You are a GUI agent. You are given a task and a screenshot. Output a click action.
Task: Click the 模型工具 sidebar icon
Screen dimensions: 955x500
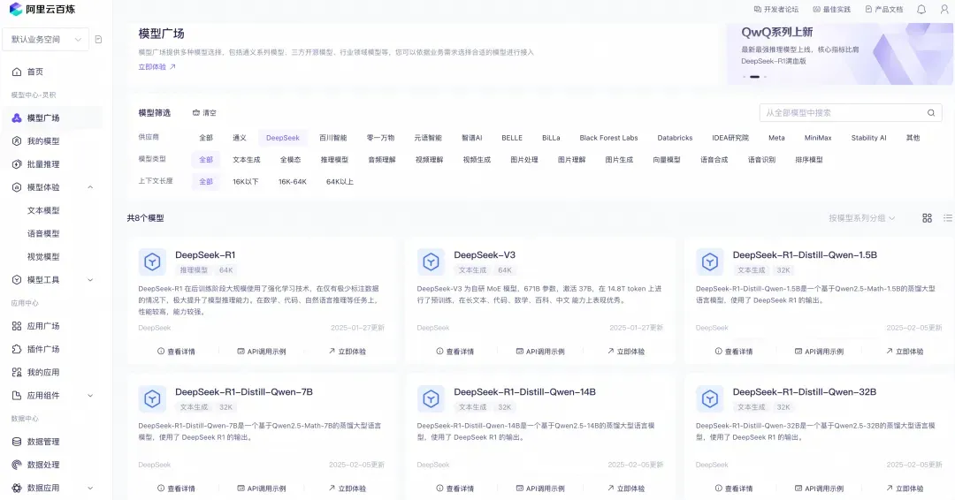click(x=17, y=280)
